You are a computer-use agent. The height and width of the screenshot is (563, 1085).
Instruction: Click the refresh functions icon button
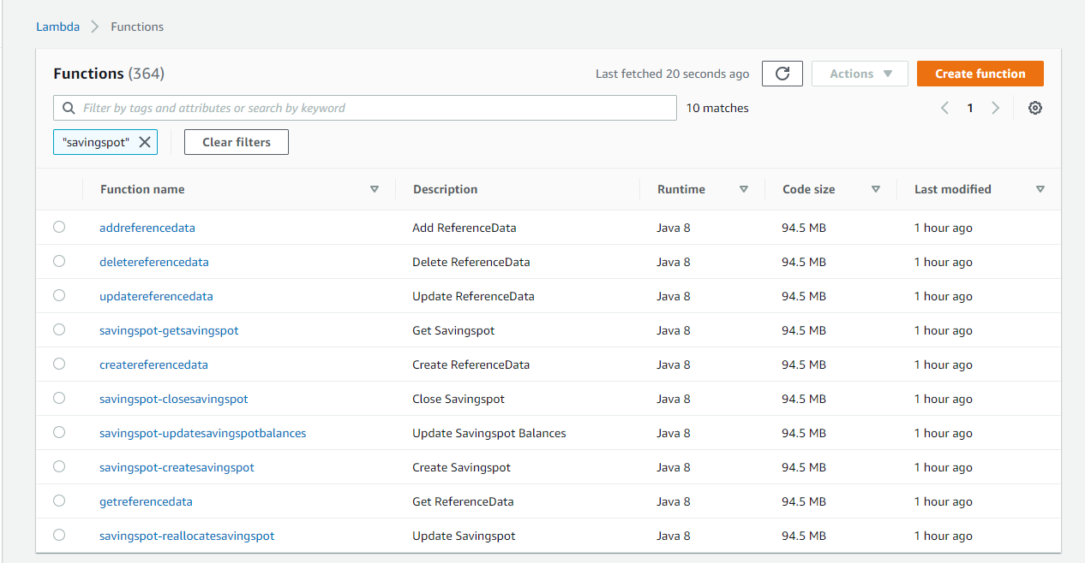(782, 74)
